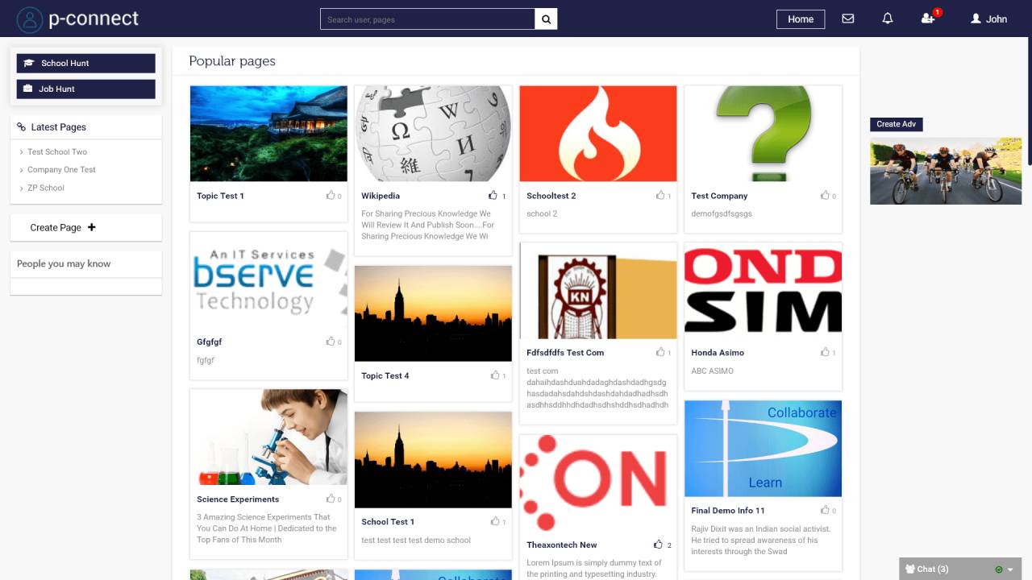This screenshot has width=1032, height=580.
Task: Open John's profile user icon
Action: (975, 19)
